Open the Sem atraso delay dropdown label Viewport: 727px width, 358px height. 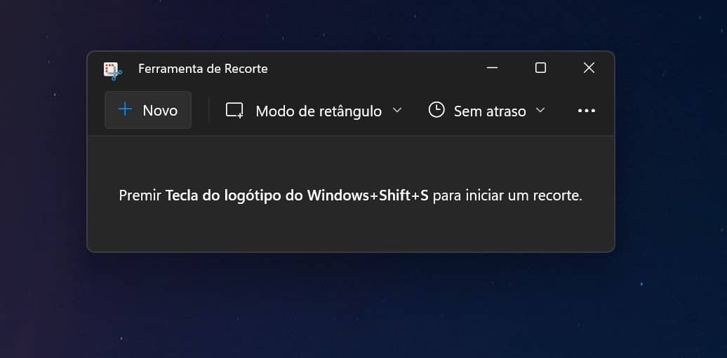[490, 111]
